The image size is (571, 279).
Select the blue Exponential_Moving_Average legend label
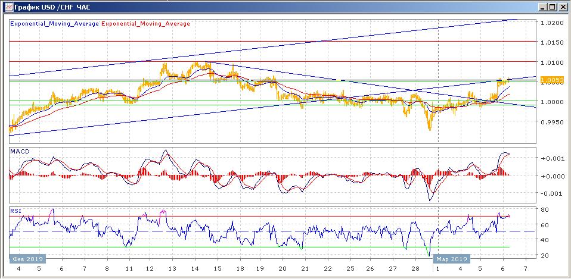tap(55, 24)
